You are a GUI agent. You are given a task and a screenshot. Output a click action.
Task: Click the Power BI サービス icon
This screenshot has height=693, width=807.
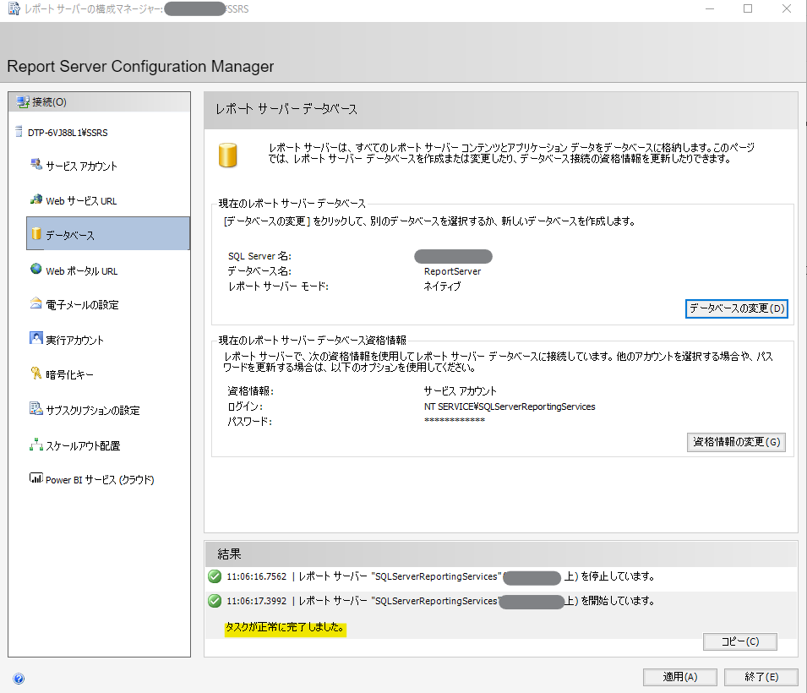36,479
